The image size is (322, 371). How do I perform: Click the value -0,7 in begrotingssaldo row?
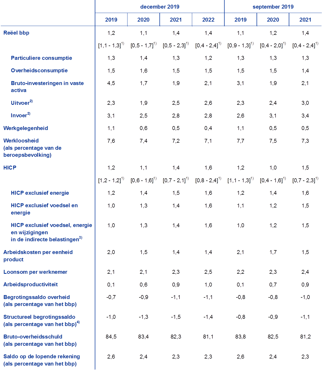[111, 297]
